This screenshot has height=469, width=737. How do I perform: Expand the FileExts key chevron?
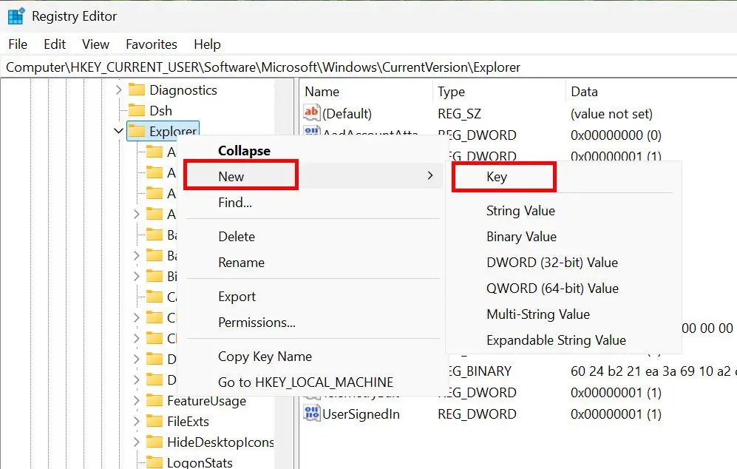click(x=136, y=421)
